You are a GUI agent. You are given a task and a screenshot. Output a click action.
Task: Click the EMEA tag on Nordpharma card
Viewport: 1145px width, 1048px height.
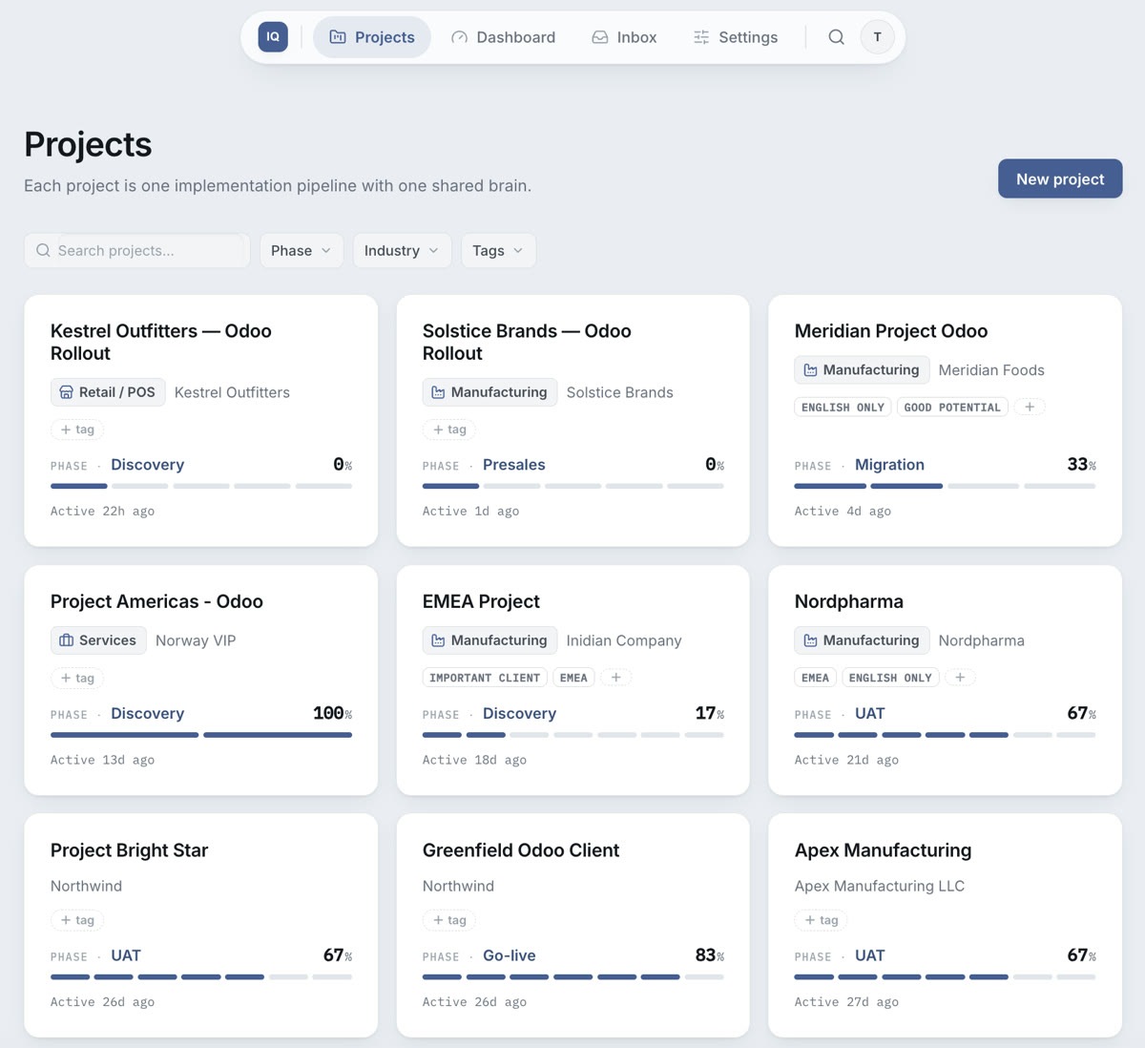tap(816, 678)
